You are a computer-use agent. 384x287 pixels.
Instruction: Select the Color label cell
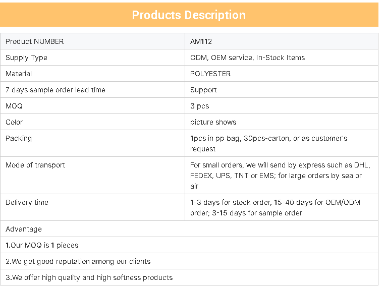[92, 122]
